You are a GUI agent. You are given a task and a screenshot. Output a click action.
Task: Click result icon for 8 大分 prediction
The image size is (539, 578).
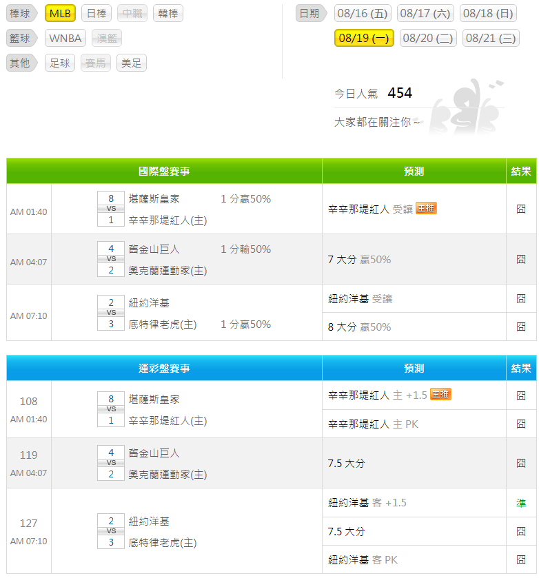[521, 327]
